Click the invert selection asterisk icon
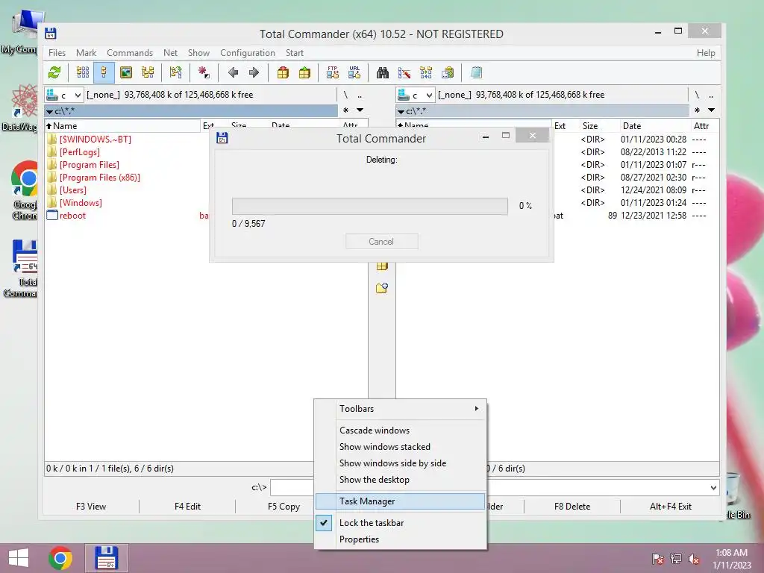Image resolution: width=764 pixels, height=573 pixels. [204, 72]
